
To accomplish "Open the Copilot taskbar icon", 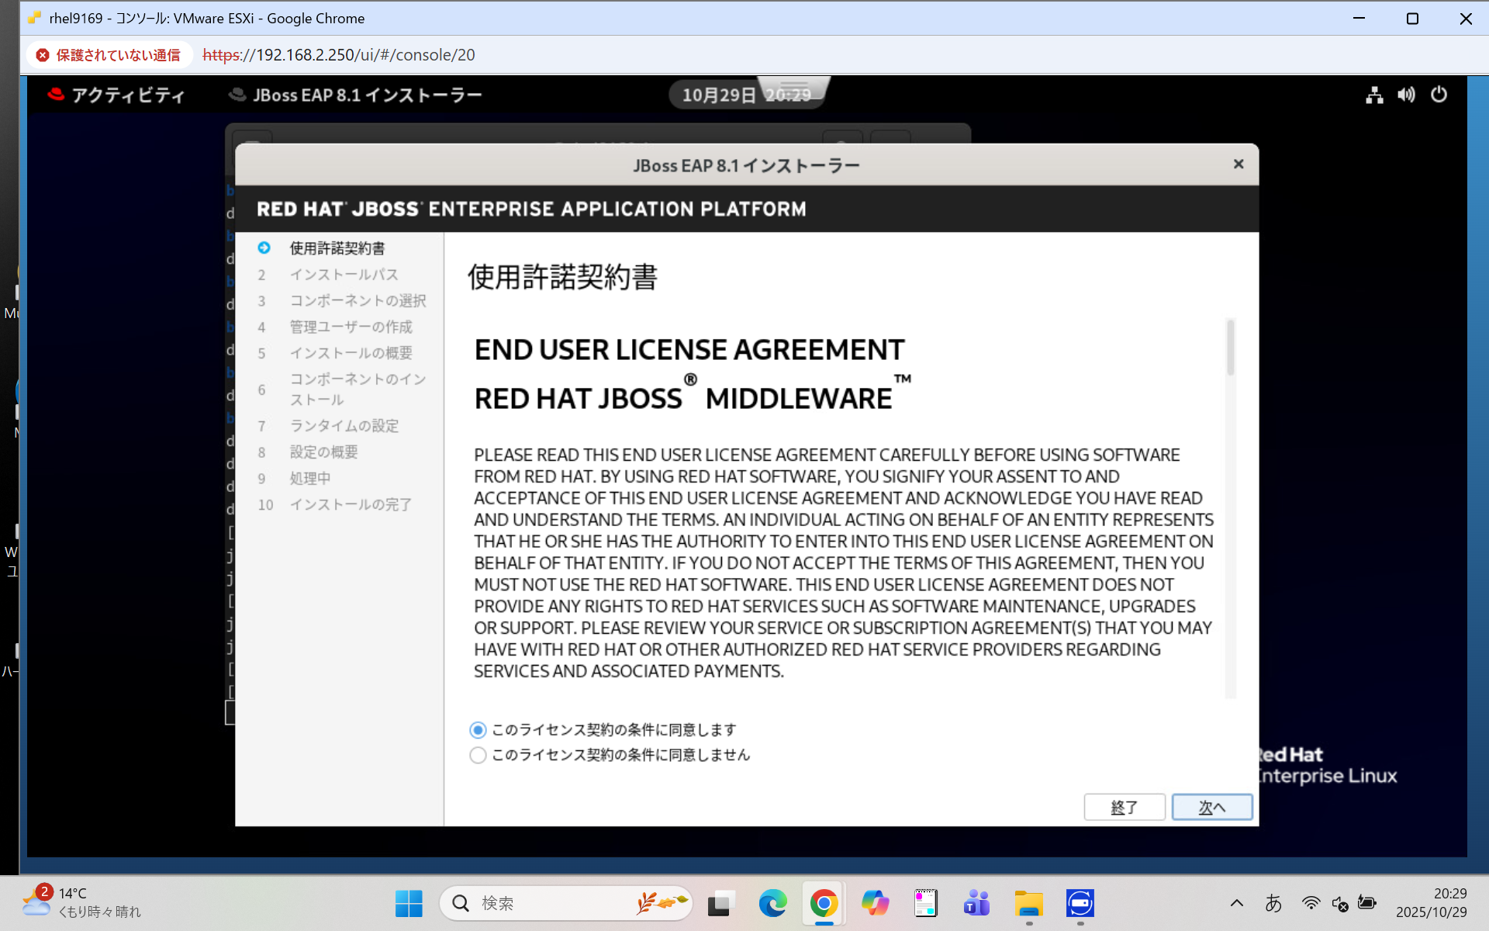I will (875, 903).
